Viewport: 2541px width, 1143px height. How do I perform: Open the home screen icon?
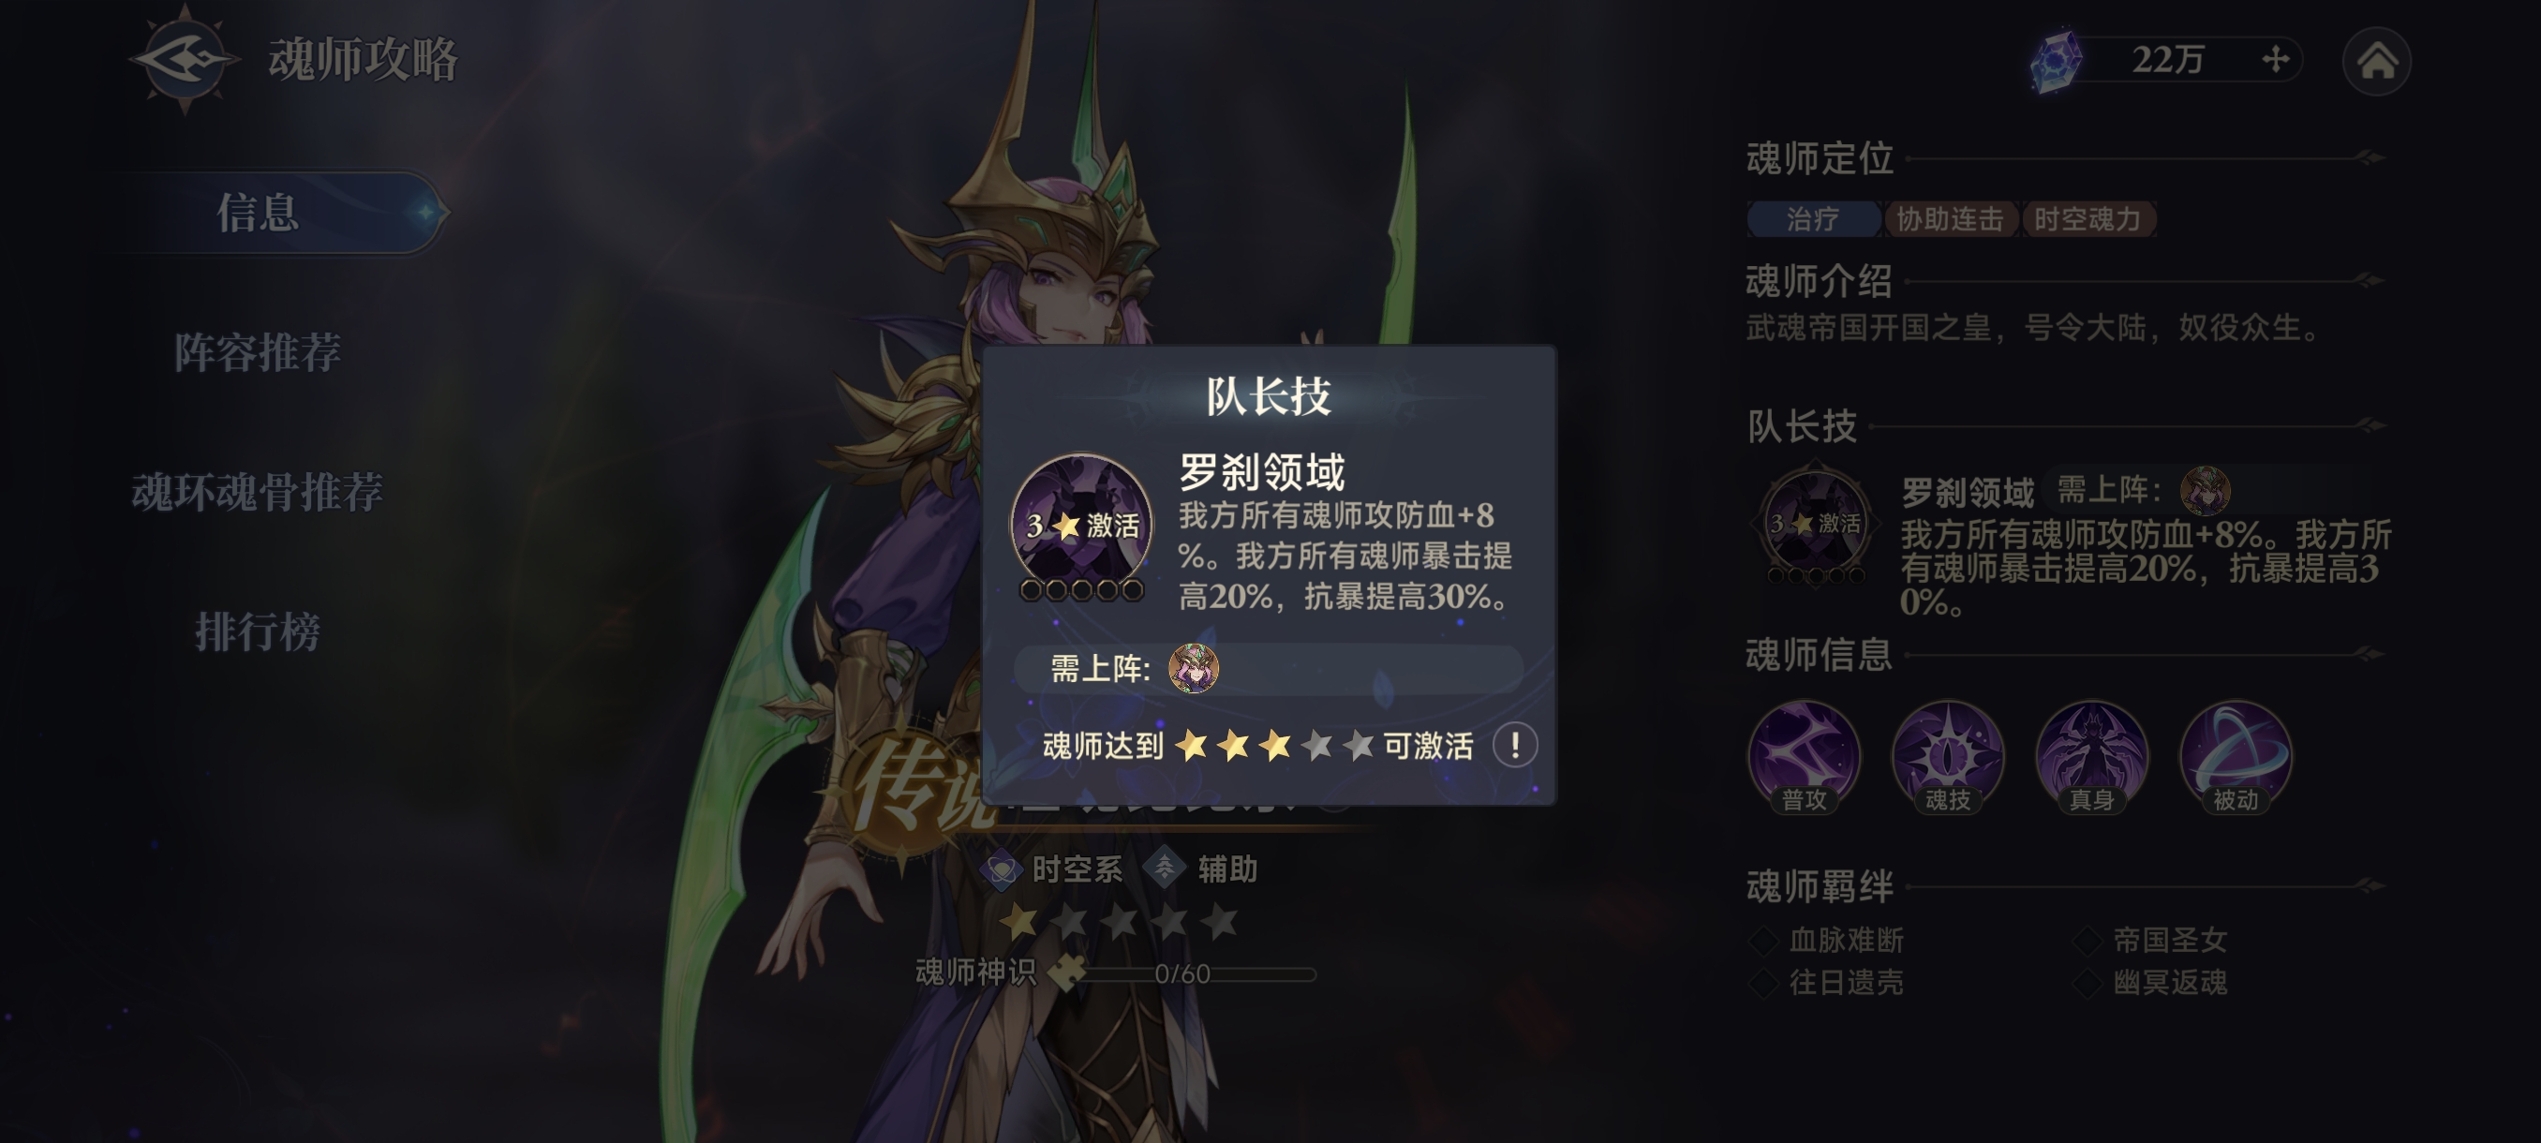click(2376, 61)
